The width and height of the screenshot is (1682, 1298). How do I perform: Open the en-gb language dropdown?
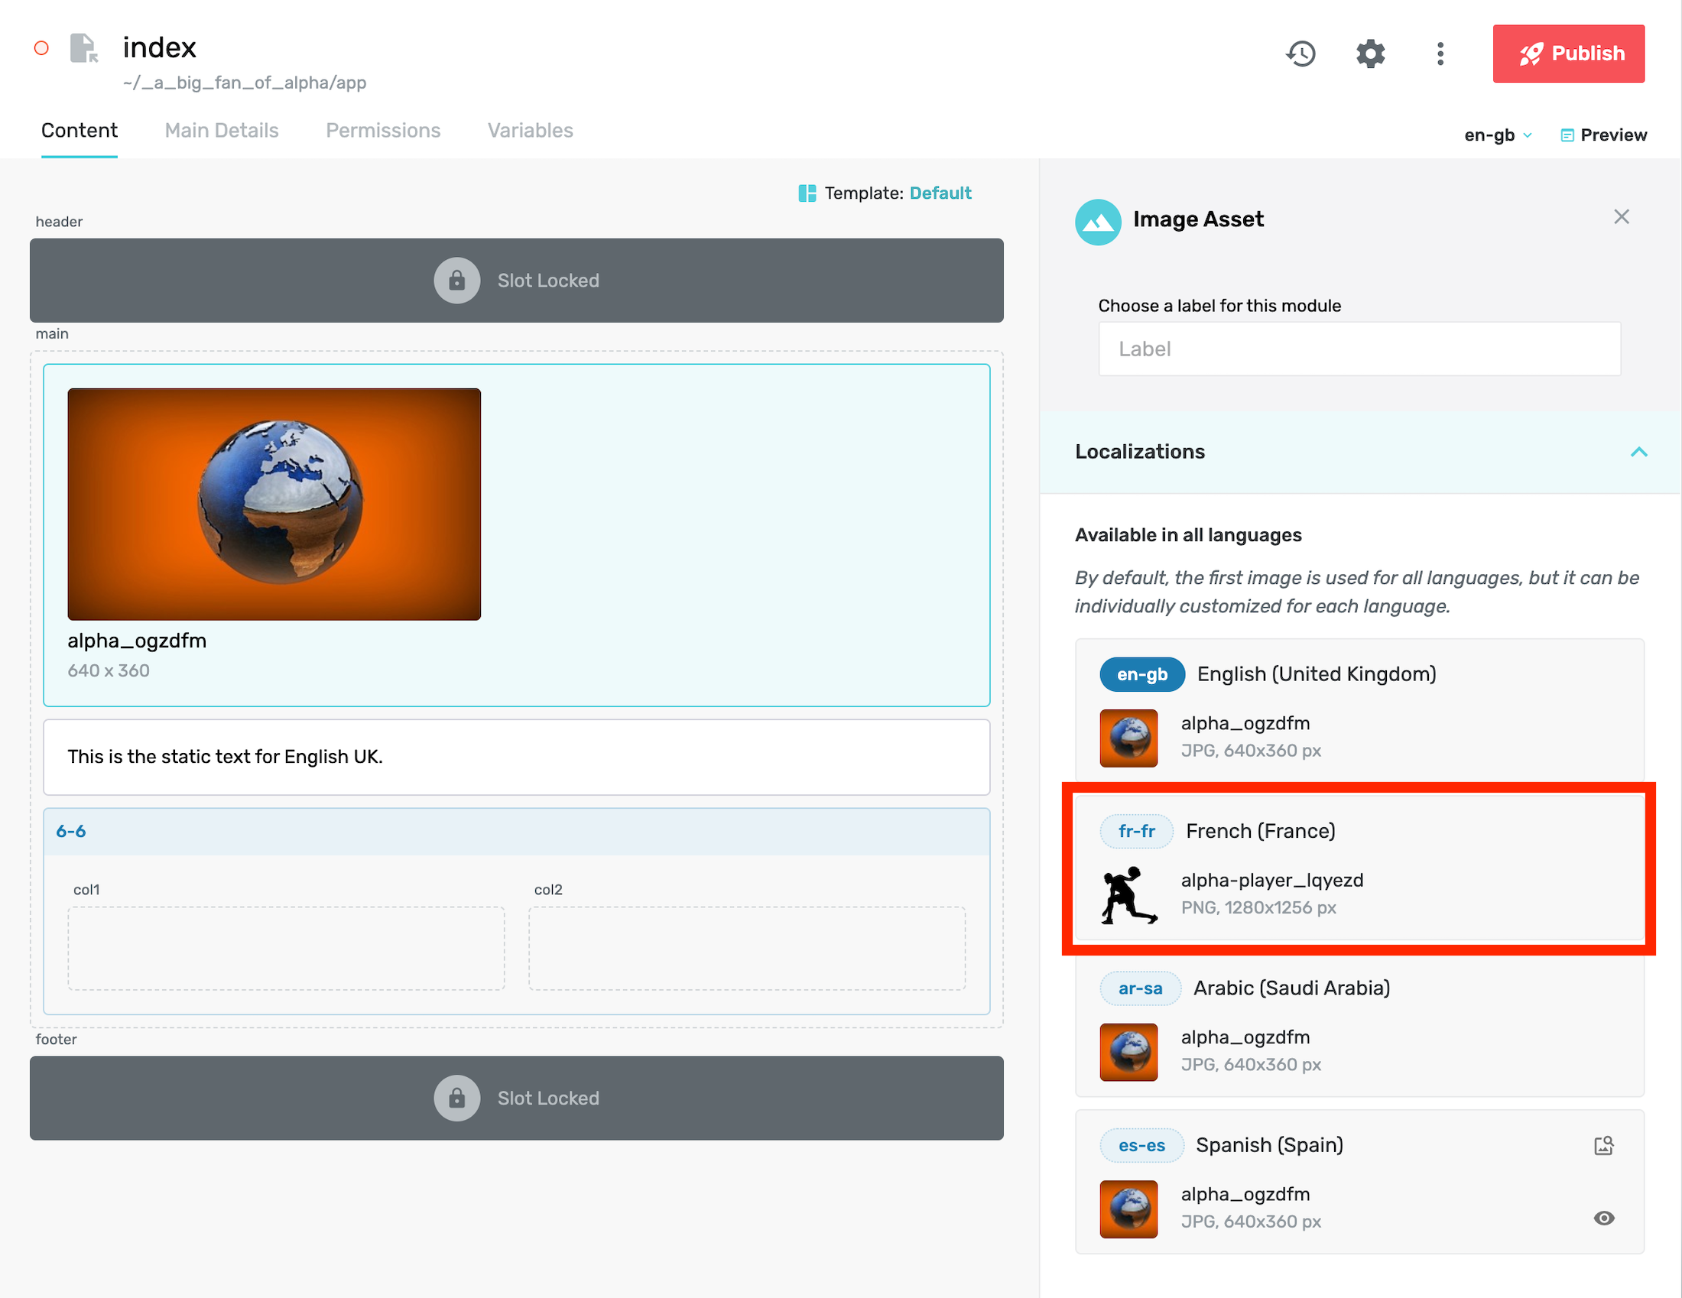point(1498,135)
